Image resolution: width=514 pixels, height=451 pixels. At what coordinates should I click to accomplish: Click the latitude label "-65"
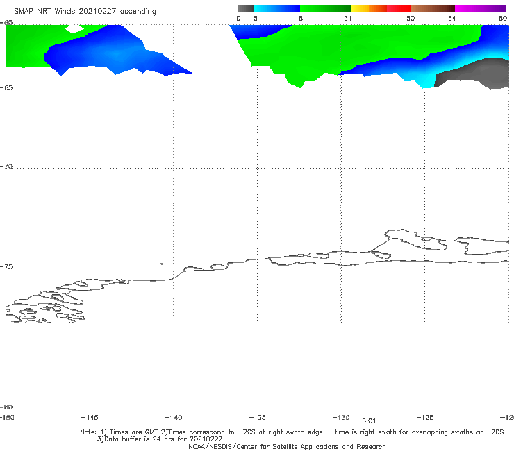click(6, 87)
